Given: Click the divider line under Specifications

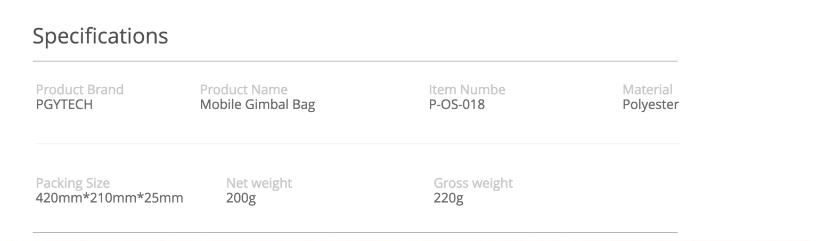Looking at the screenshot, I should (355, 61).
